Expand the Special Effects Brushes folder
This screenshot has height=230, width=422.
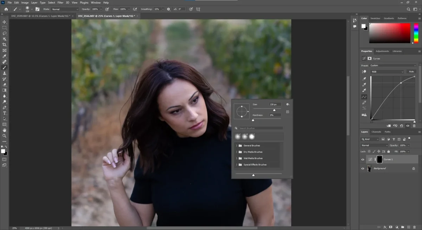[x=237, y=164]
